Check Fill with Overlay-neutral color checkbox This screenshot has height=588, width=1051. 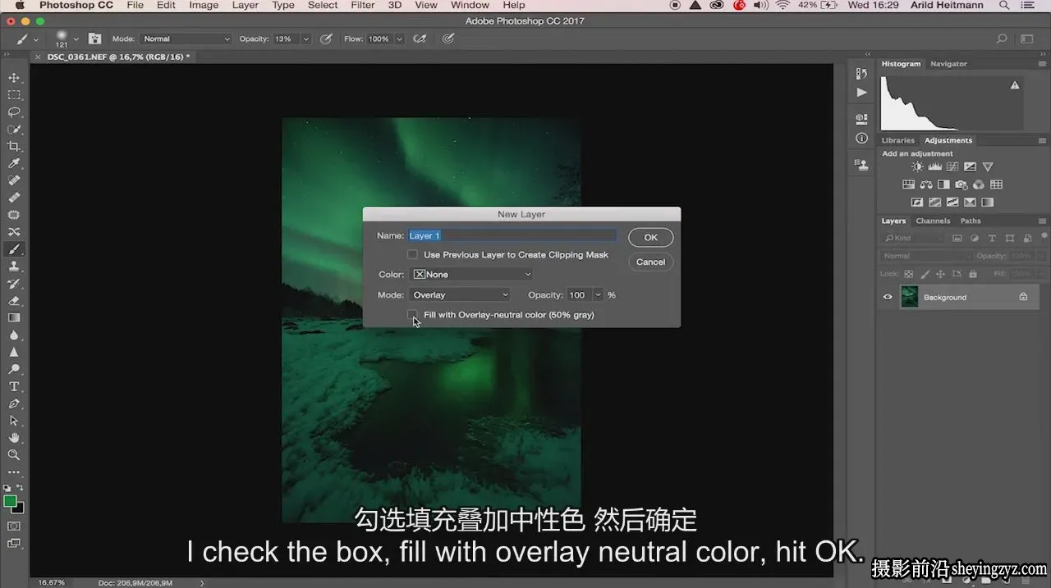[x=413, y=315]
